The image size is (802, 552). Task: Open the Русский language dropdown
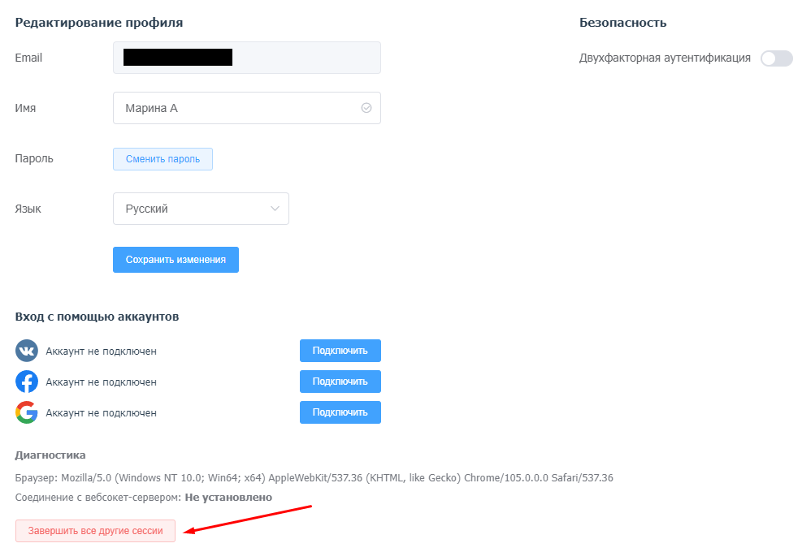pos(201,209)
